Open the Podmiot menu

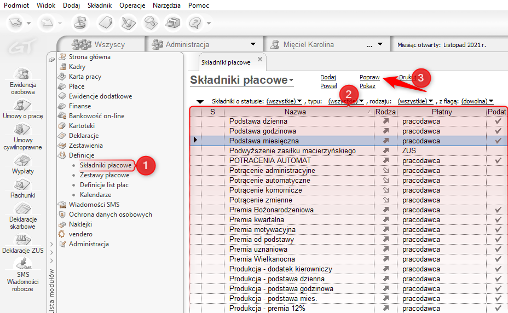tap(16, 5)
